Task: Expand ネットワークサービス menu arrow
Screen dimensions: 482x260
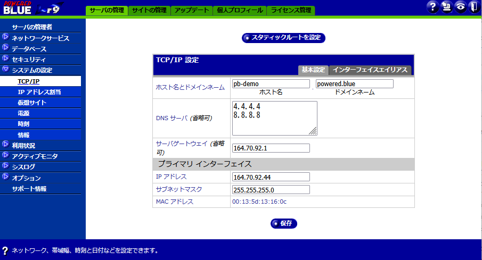Action: (5, 37)
